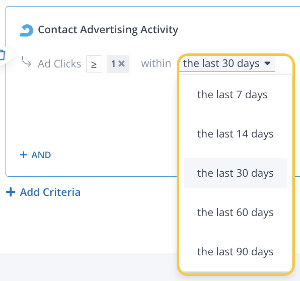Click the Ad Clicks condition label
The image size is (300, 281).
59,64
